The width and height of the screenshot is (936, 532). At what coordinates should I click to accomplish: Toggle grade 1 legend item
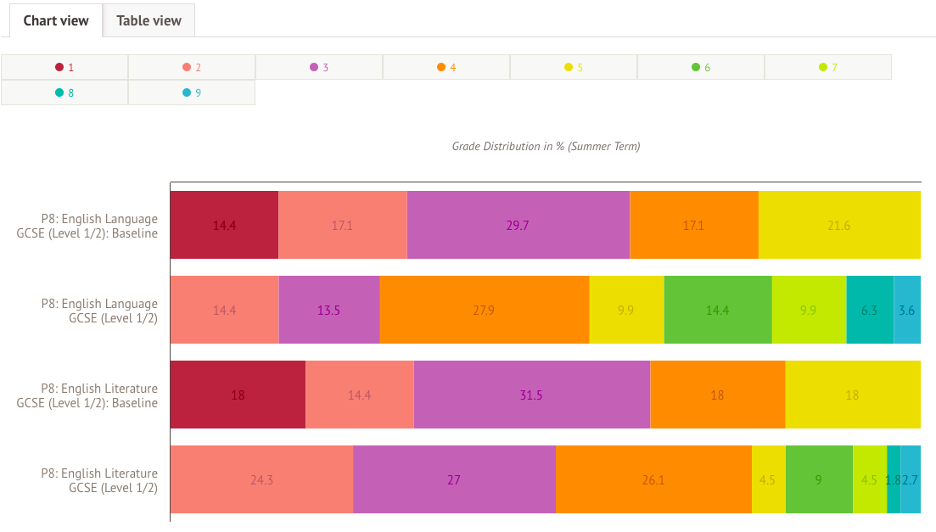pyautogui.click(x=64, y=67)
